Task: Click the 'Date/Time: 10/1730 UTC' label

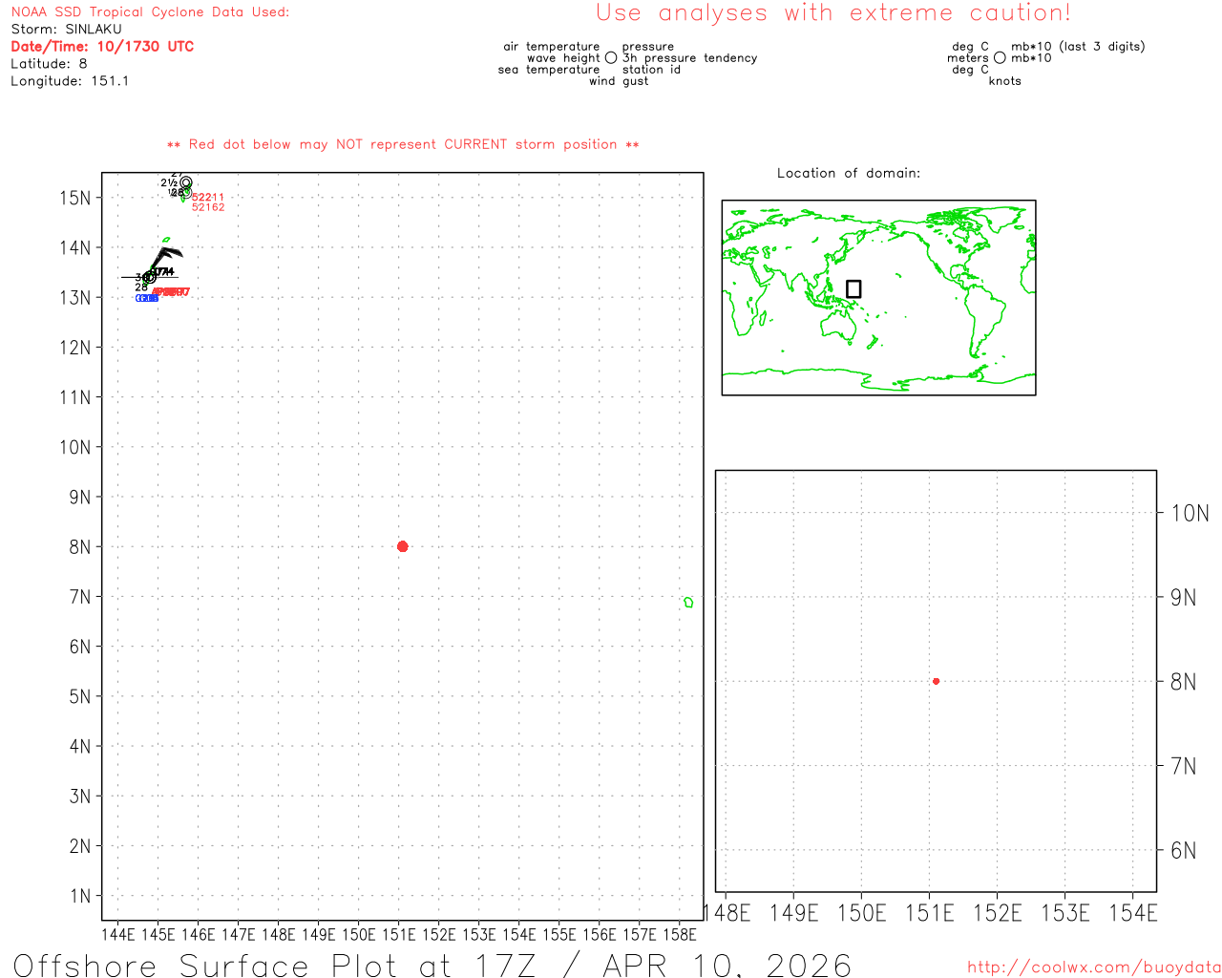Action: tap(102, 47)
